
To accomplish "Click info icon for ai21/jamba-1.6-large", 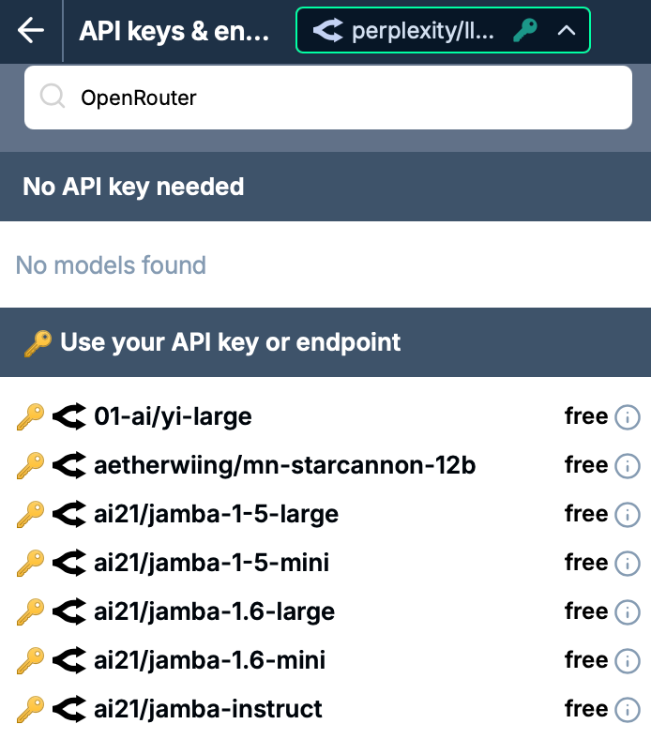I will click(x=627, y=612).
